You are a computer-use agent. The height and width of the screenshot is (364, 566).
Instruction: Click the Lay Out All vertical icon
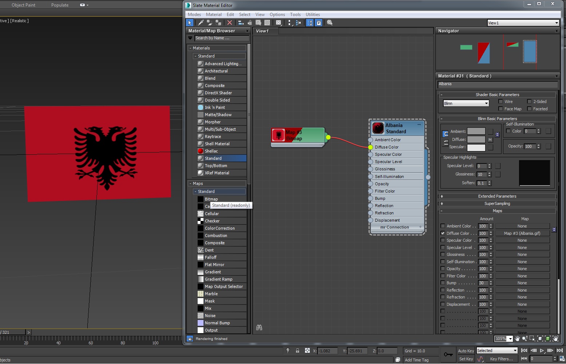(x=290, y=23)
